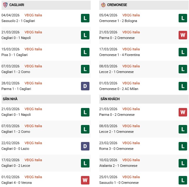The image size is (189, 187).
Task: Open the Atalanta 2-1 Cremonese match
Action: click(x=119, y=166)
